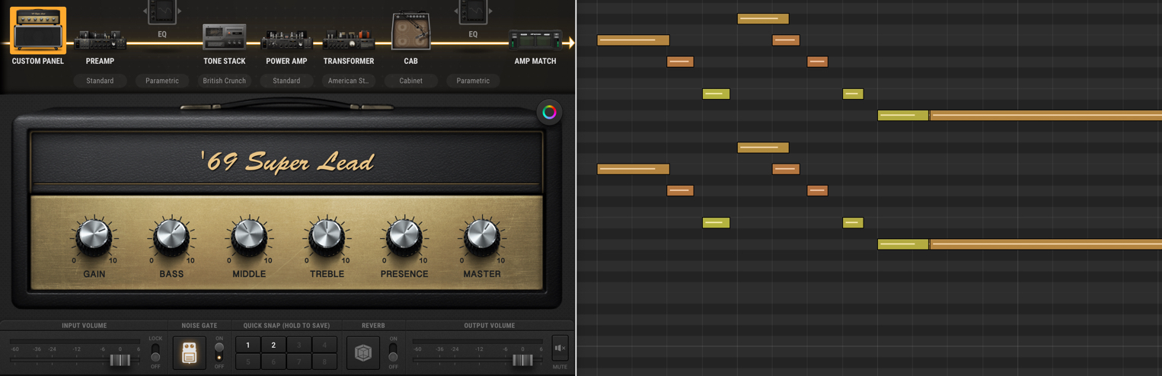Toggle the input volume Lock switch
Image resolution: width=1162 pixels, height=376 pixels.
(155, 352)
